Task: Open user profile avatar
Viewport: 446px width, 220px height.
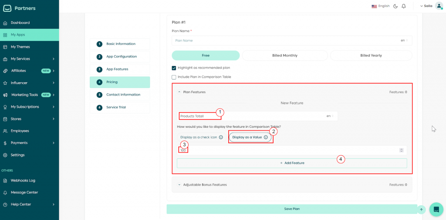Action: click(439, 6)
